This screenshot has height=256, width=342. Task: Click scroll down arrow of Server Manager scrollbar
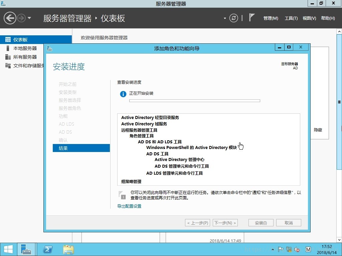[x=339, y=240]
